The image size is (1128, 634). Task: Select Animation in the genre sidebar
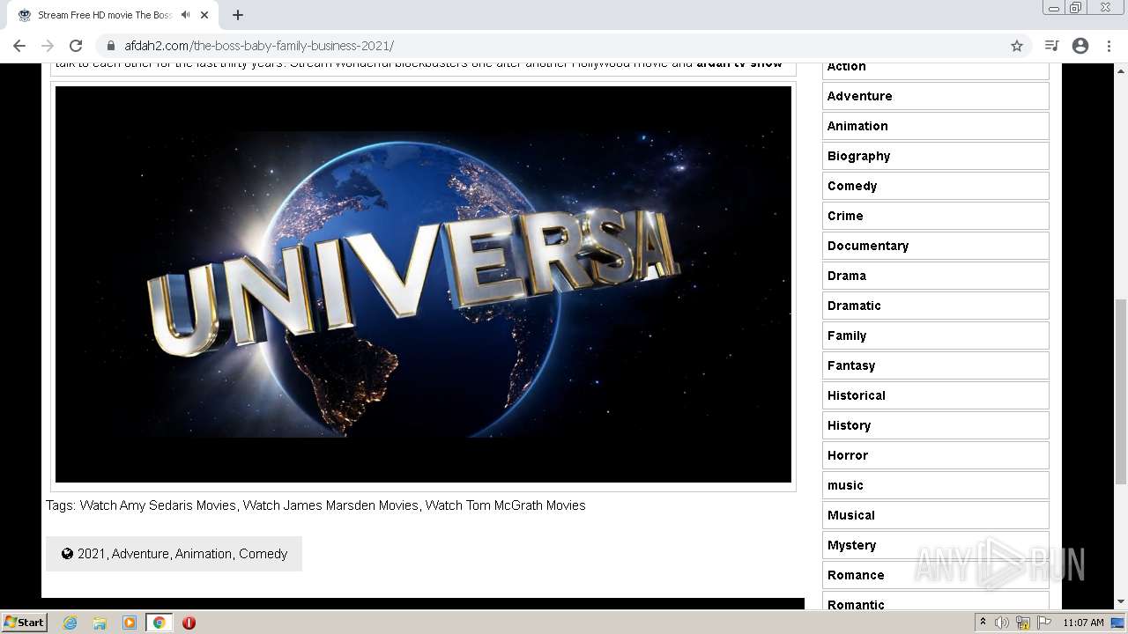tap(935, 126)
